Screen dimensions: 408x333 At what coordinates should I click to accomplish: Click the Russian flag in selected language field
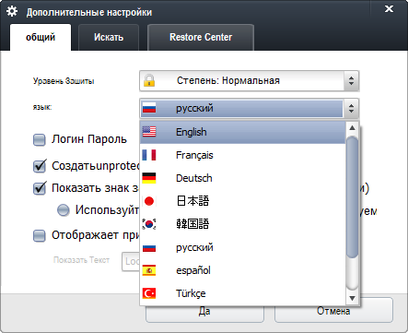click(149, 108)
